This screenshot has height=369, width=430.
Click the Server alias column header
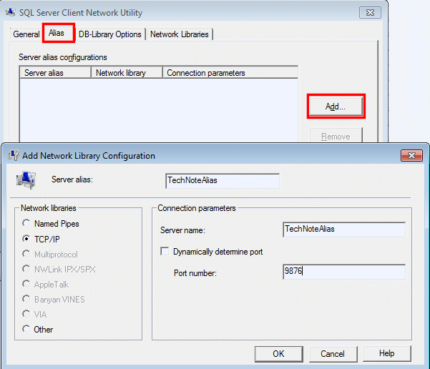tap(55, 73)
